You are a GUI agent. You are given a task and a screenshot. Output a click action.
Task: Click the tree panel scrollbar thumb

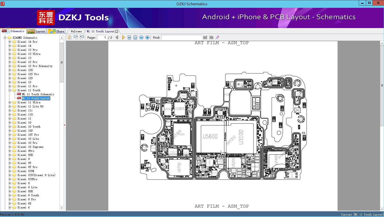pos(62,62)
